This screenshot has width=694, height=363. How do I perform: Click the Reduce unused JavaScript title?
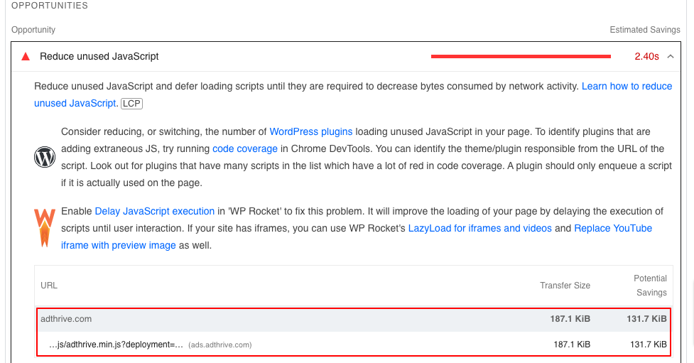[x=99, y=56]
